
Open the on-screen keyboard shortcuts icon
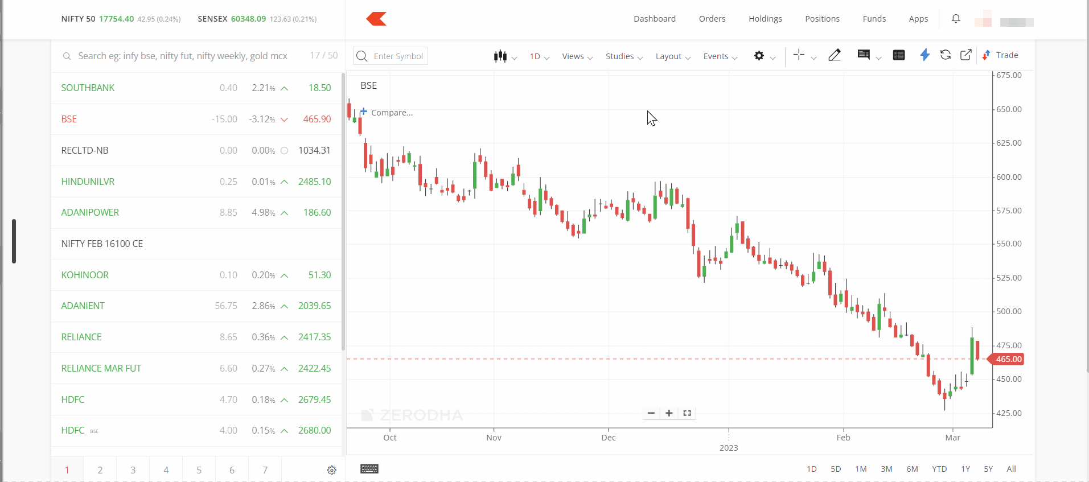[369, 469]
